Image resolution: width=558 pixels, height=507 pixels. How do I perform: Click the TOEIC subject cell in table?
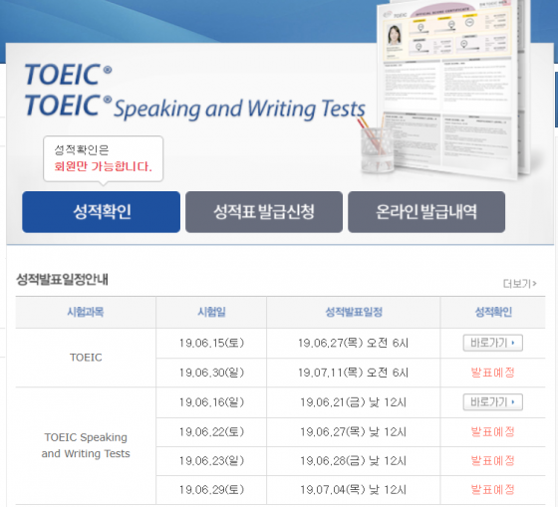click(x=86, y=358)
